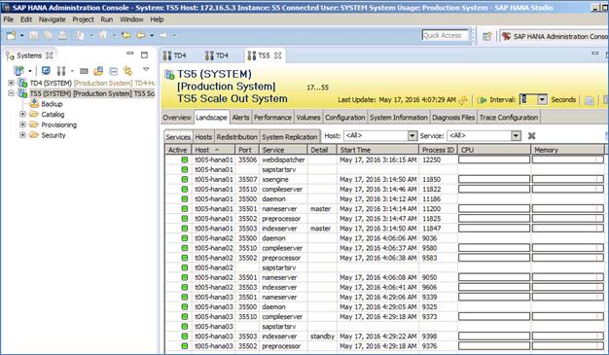Select SAP HANA Administration Console perspective button
Image resolution: width=609 pixels, height=355 pixels.
[555, 36]
